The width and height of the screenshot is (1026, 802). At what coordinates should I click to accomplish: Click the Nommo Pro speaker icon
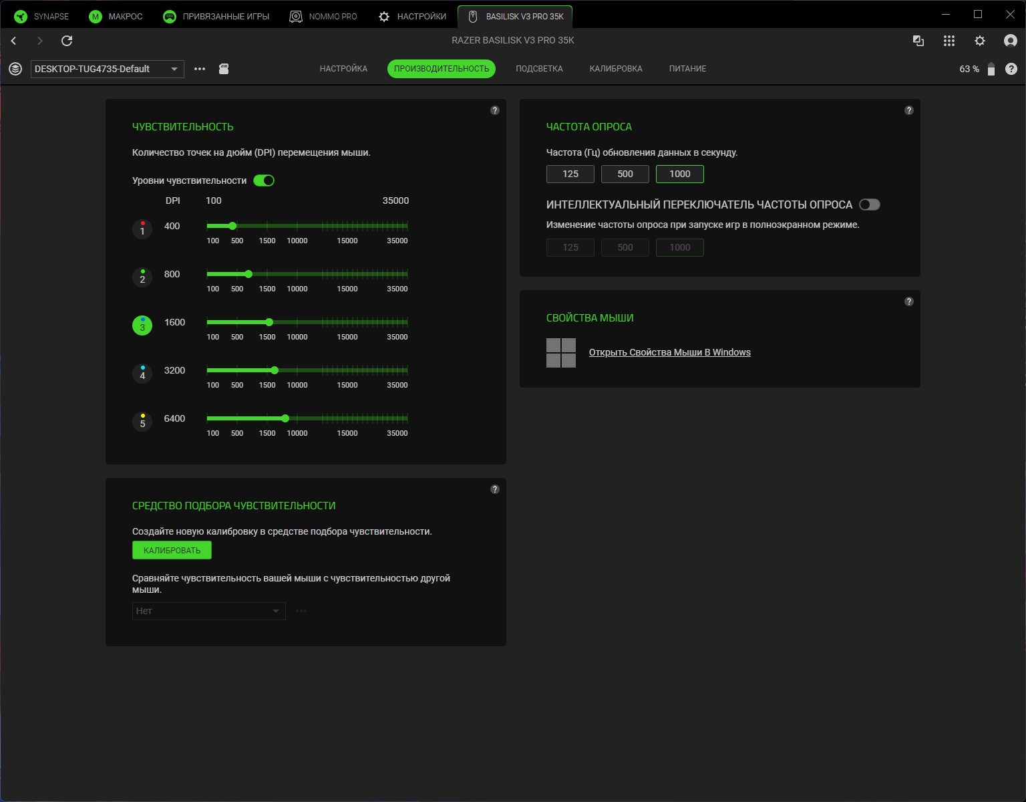(296, 16)
